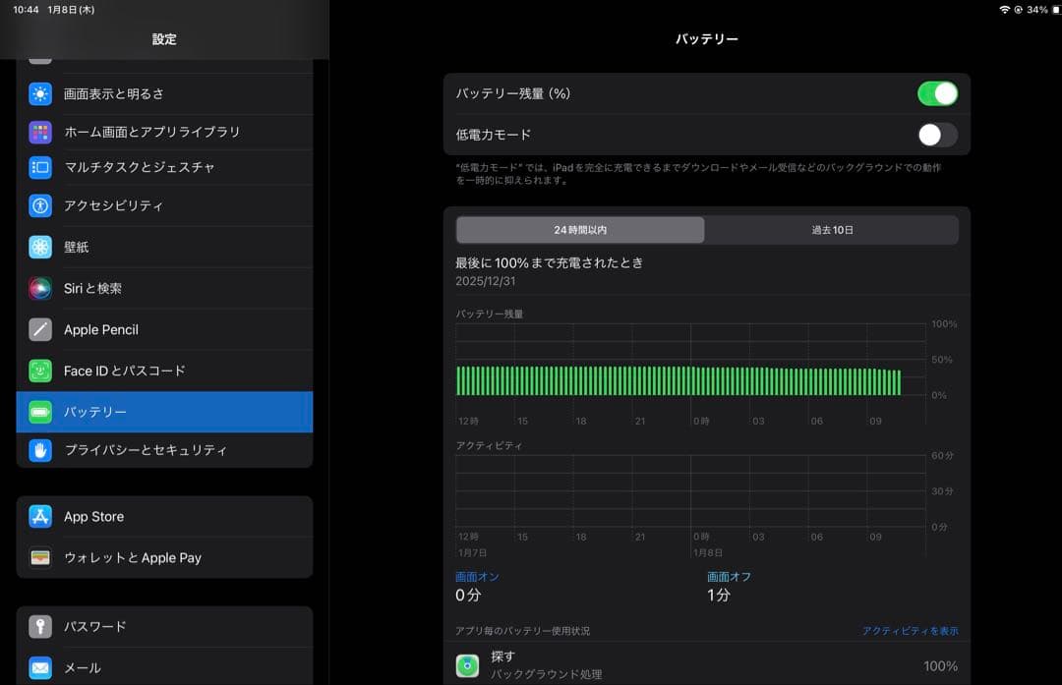Select the Siriと検索 icon
1062x685 pixels.
[x=39, y=289]
